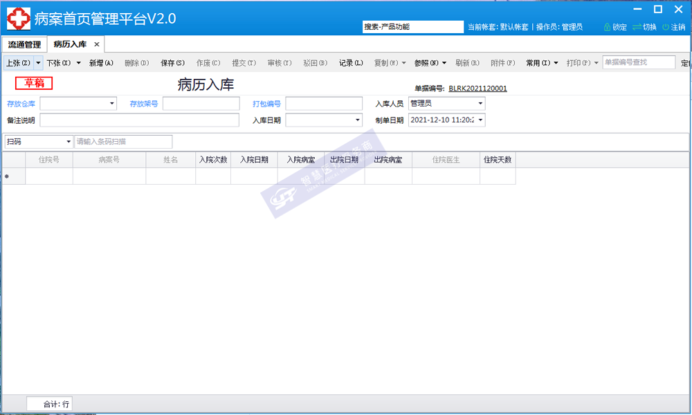Click the barcode scan input field

(123, 142)
